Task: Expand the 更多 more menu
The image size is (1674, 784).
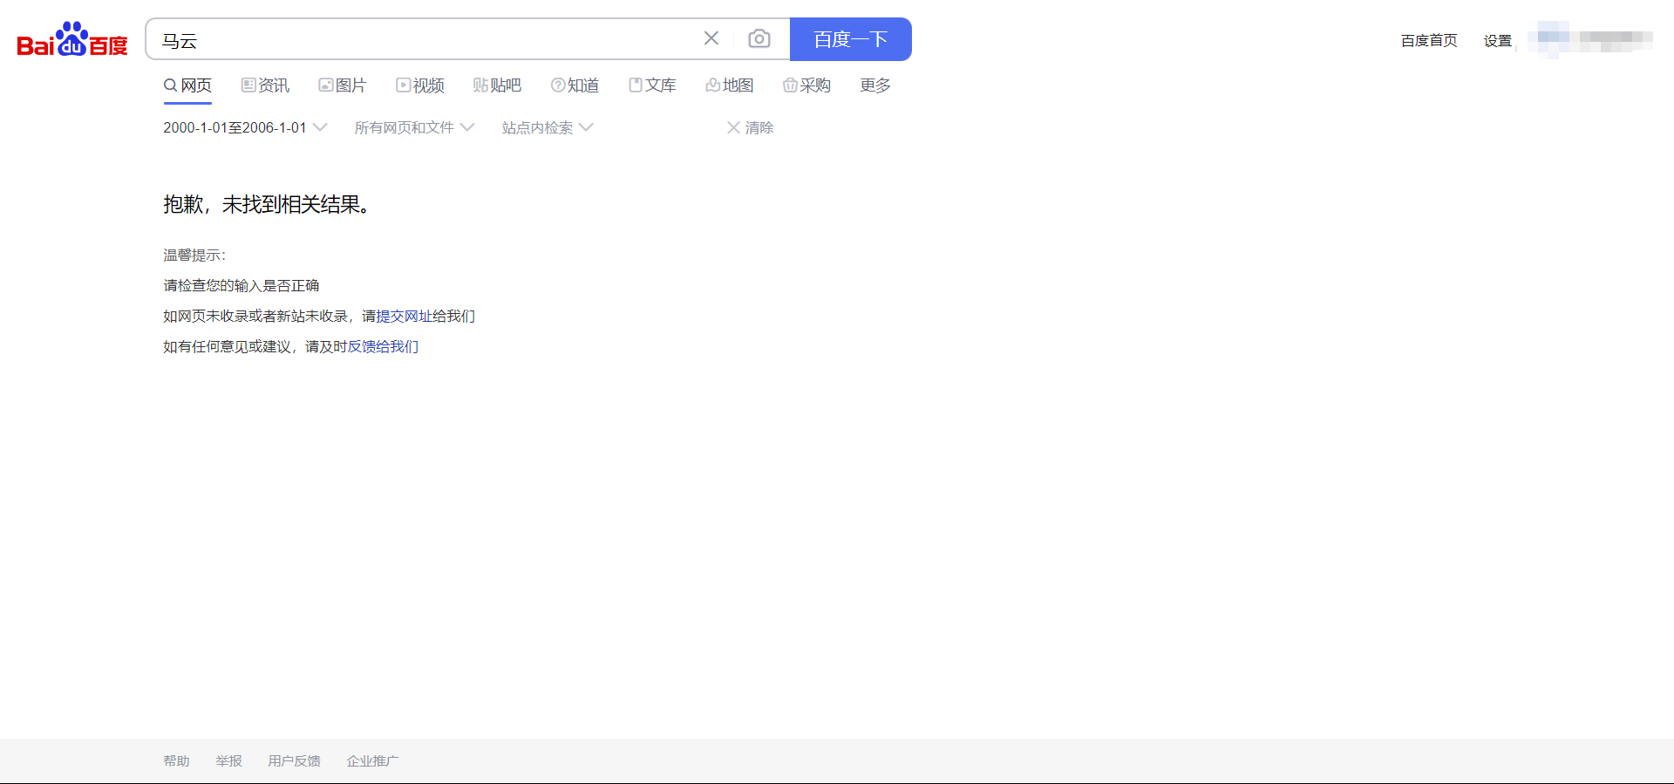Action: point(875,85)
